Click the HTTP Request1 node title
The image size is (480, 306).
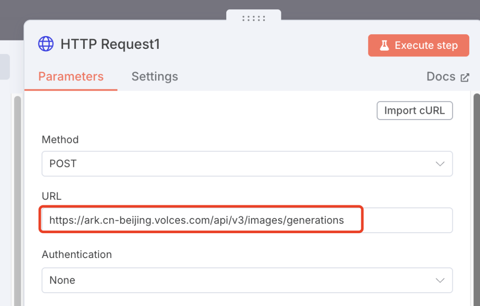click(x=110, y=44)
